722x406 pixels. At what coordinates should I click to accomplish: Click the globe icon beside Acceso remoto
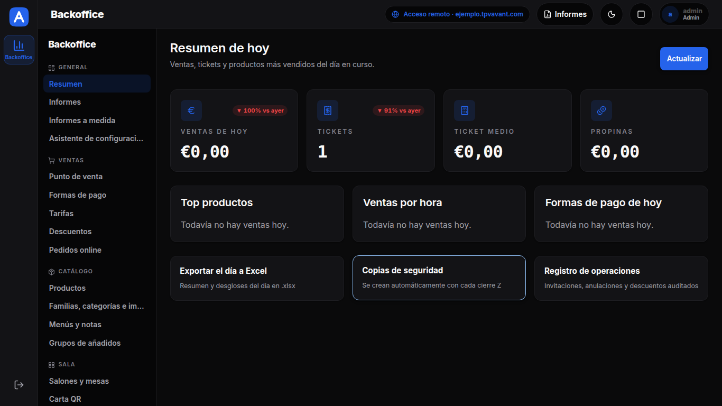click(395, 14)
